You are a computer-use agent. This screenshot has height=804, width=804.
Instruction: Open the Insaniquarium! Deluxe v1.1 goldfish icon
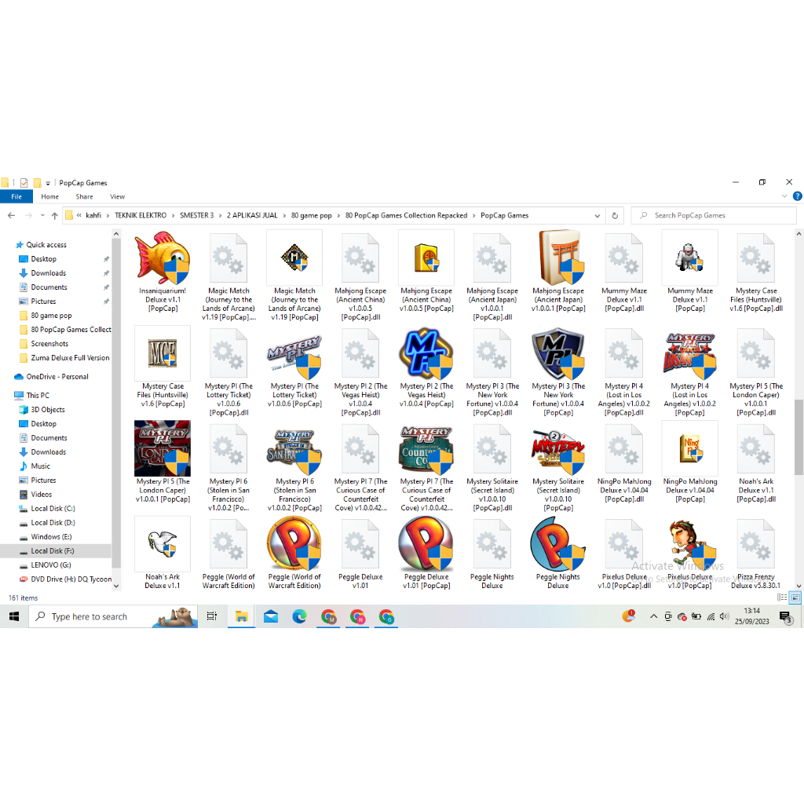pos(163,258)
